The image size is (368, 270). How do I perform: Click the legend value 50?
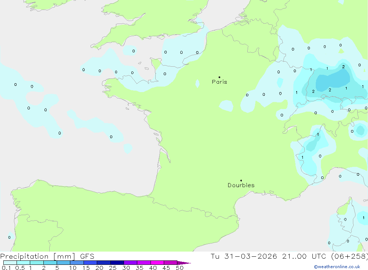[x=180, y=268]
